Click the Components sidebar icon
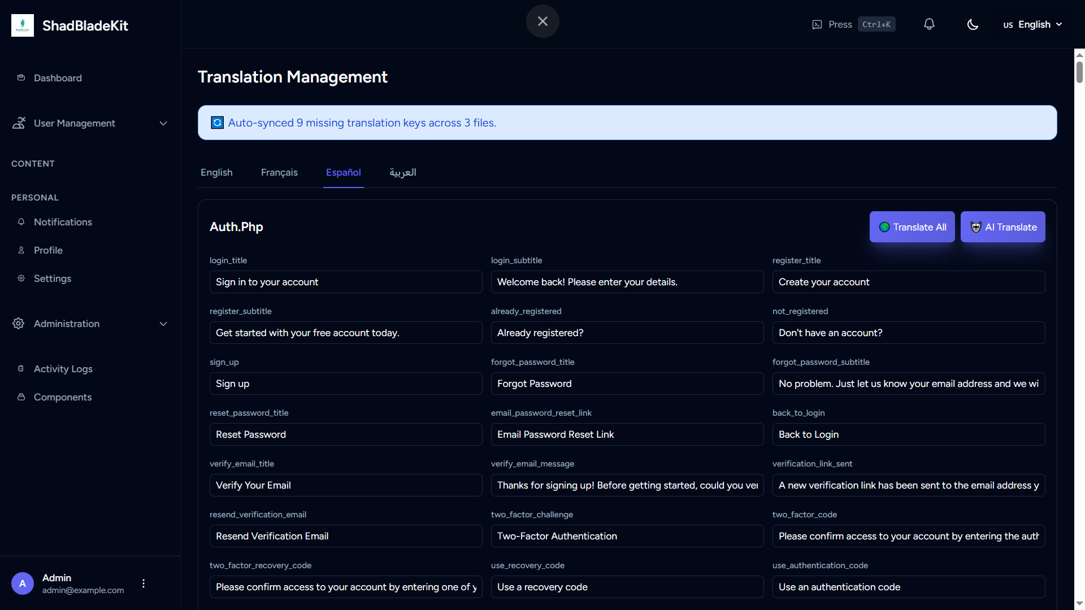This screenshot has height=610, width=1085. click(21, 397)
